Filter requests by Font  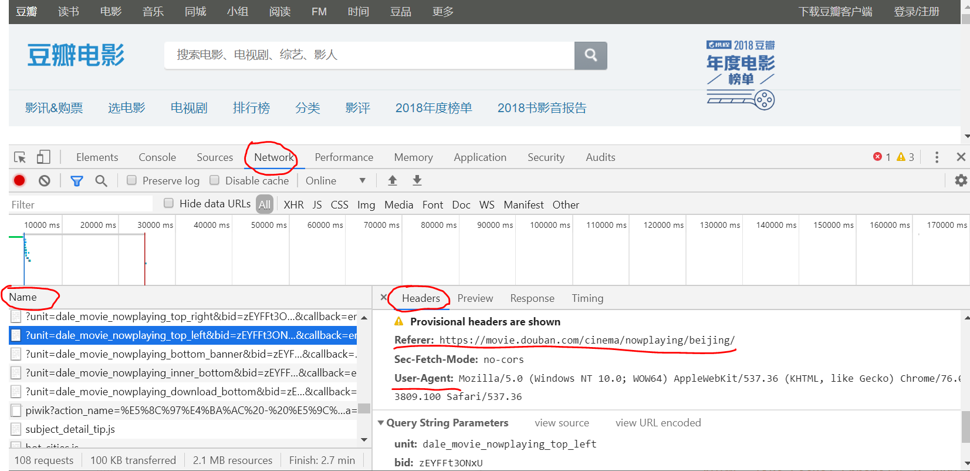[432, 205]
